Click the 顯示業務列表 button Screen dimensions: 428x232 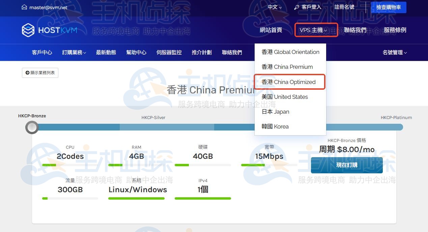(x=40, y=72)
